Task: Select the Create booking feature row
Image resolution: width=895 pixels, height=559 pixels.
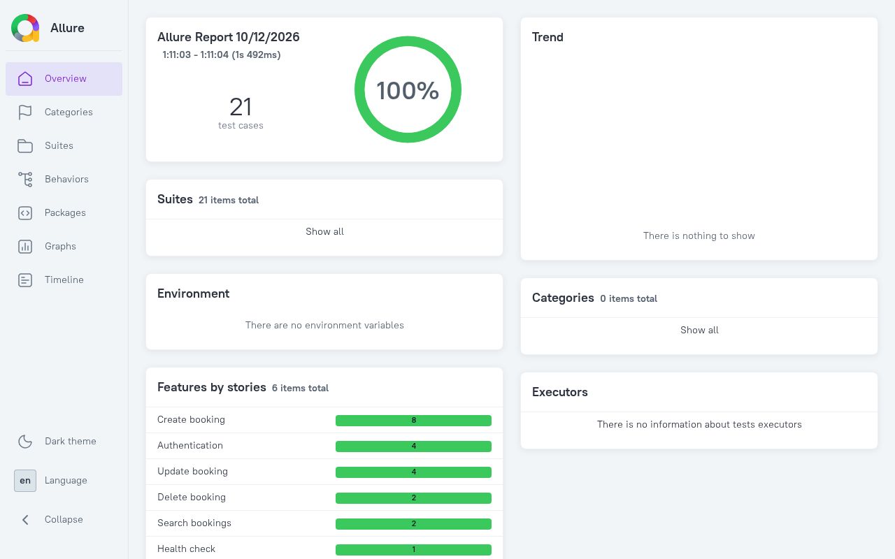Action: [x=324, y=420]
